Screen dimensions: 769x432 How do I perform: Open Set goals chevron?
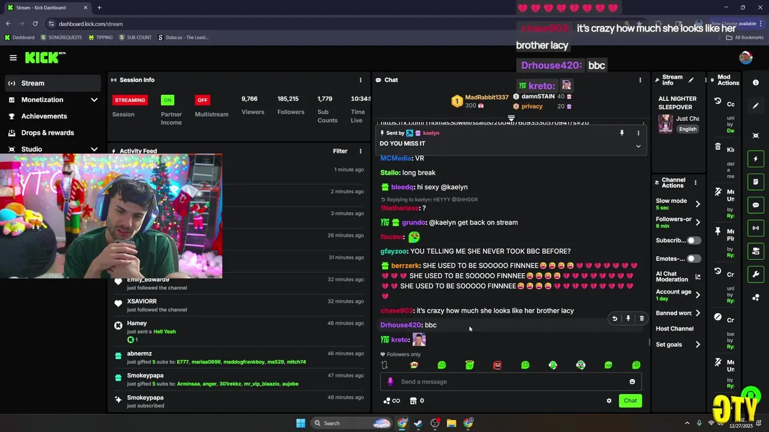pyautogui.click(x=698, y=344)
